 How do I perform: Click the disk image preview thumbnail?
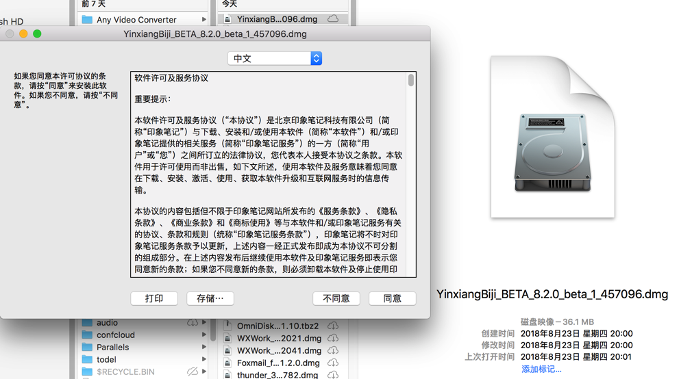(x=552, y=137)
